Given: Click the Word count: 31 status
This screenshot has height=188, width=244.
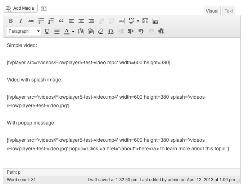Looking at the screenshot, I should click(x=21, y=180).
